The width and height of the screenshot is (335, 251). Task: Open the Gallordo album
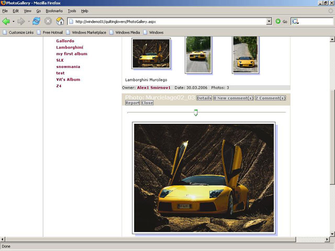[65, 41]
